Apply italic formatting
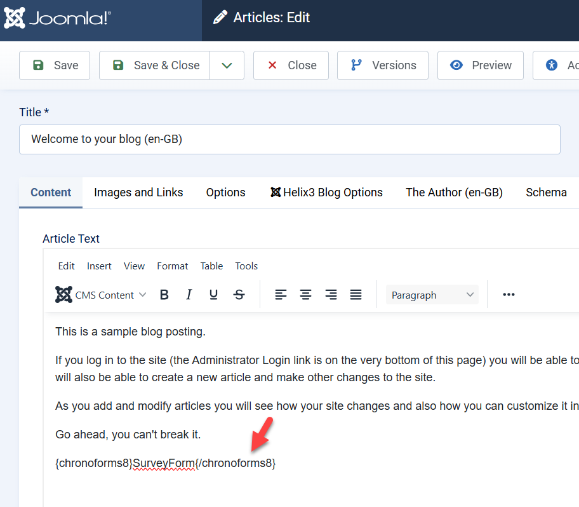The image size is (579, 507). 189,294
